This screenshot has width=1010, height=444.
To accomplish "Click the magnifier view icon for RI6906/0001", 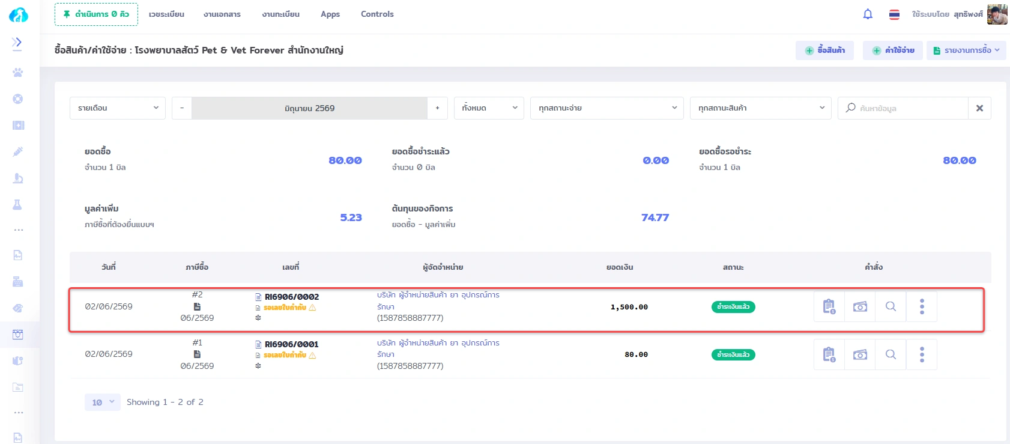I will [891, 354].
